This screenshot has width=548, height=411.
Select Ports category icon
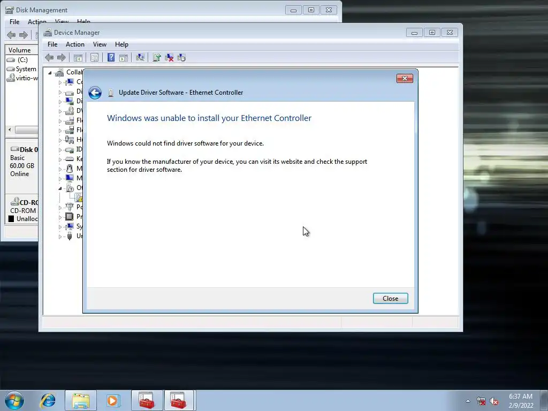coord(70,207)
